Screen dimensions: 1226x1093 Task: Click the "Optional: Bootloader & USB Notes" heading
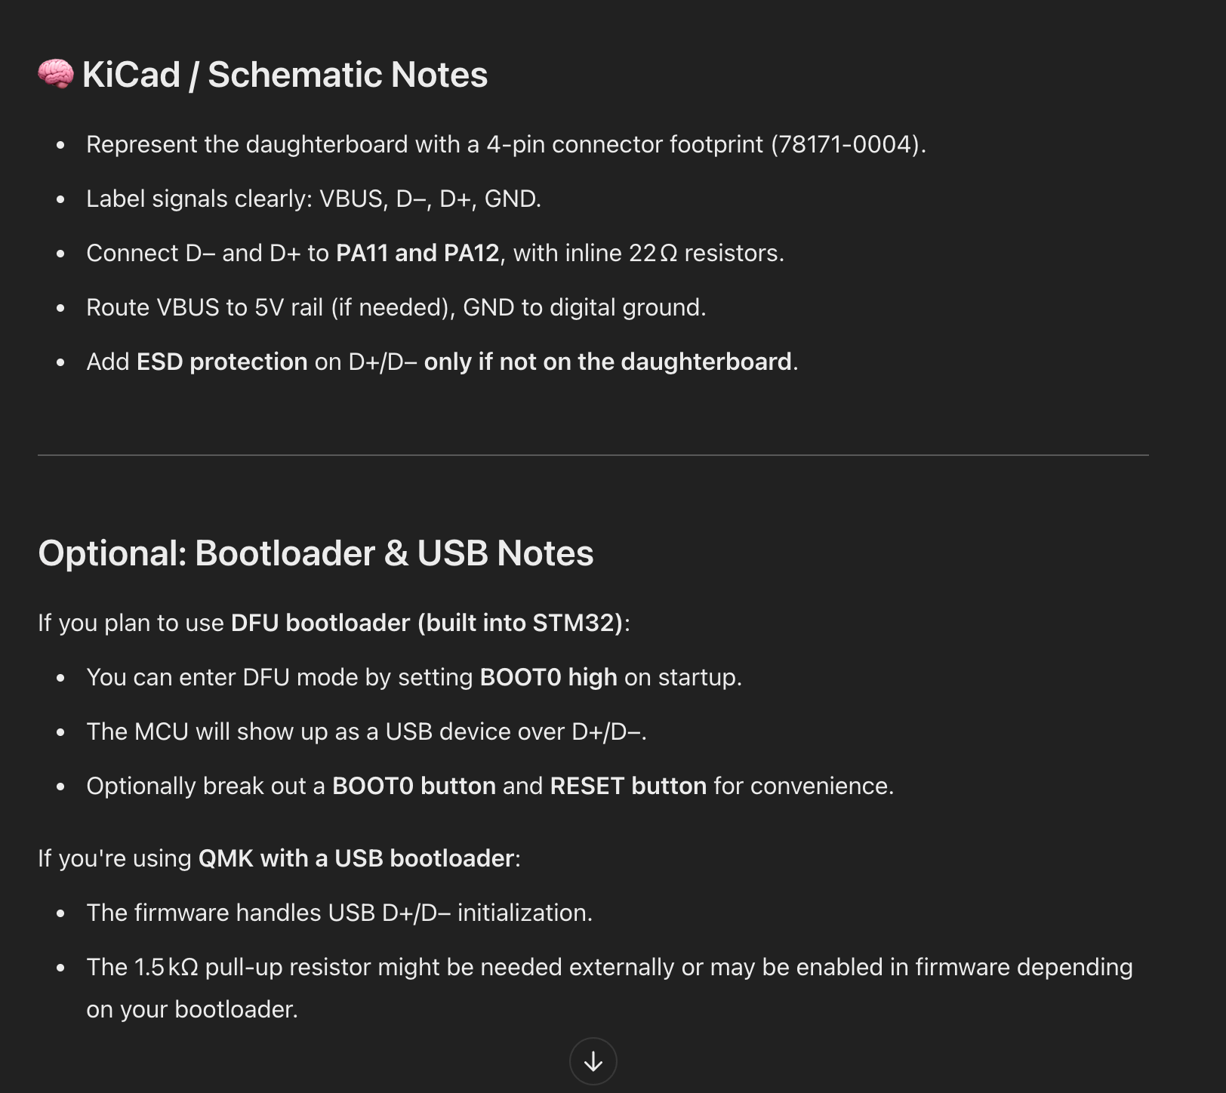316,553
